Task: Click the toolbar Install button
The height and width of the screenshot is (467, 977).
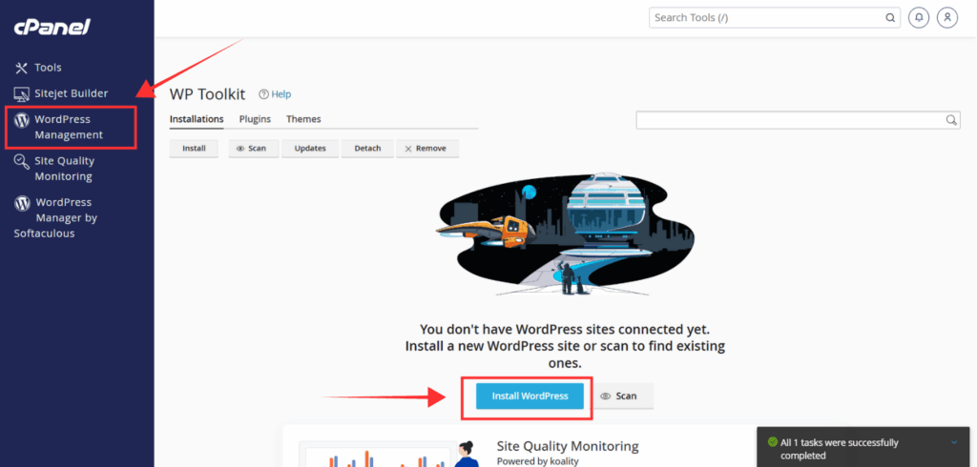Action: [194, 149]
